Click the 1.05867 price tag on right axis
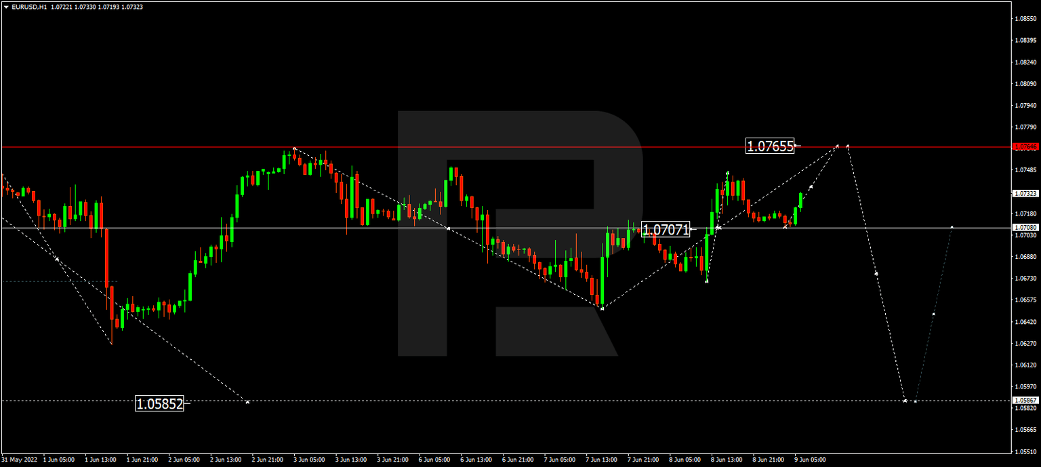This screenshot has width=1041, height=467. (1025, 401)
